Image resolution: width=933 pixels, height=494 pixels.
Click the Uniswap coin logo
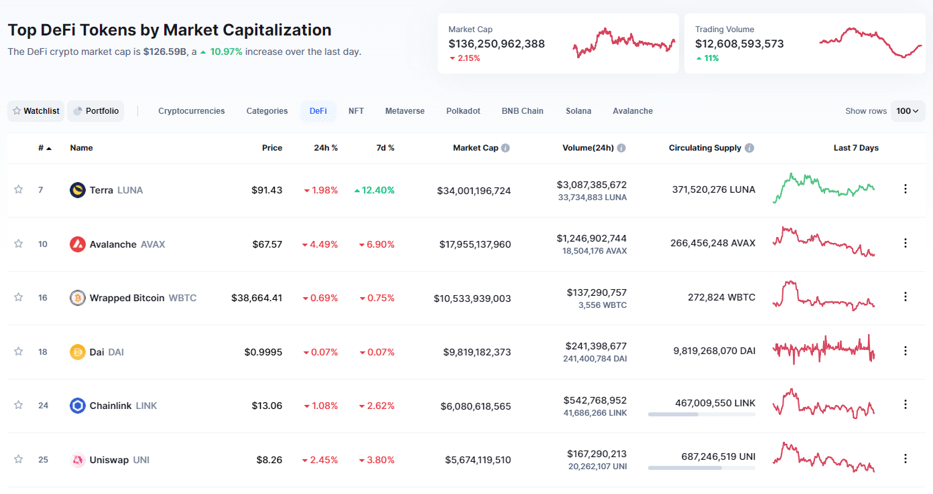point(77,459)
